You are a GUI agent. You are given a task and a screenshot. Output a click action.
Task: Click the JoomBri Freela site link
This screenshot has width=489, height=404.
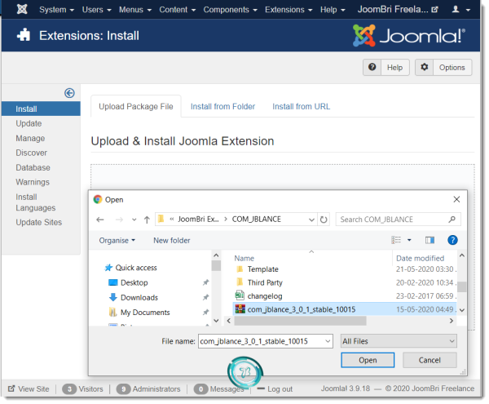[398, 9]
